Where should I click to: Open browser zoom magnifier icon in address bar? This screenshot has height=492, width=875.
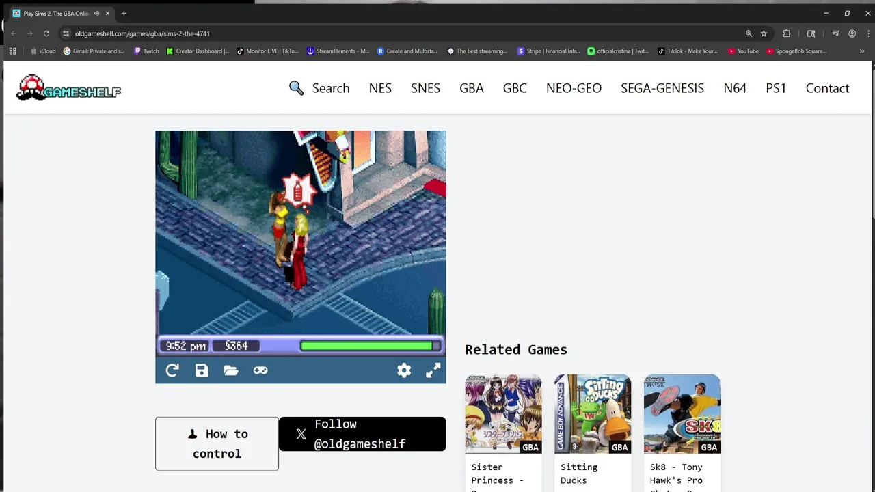(749, 33)
